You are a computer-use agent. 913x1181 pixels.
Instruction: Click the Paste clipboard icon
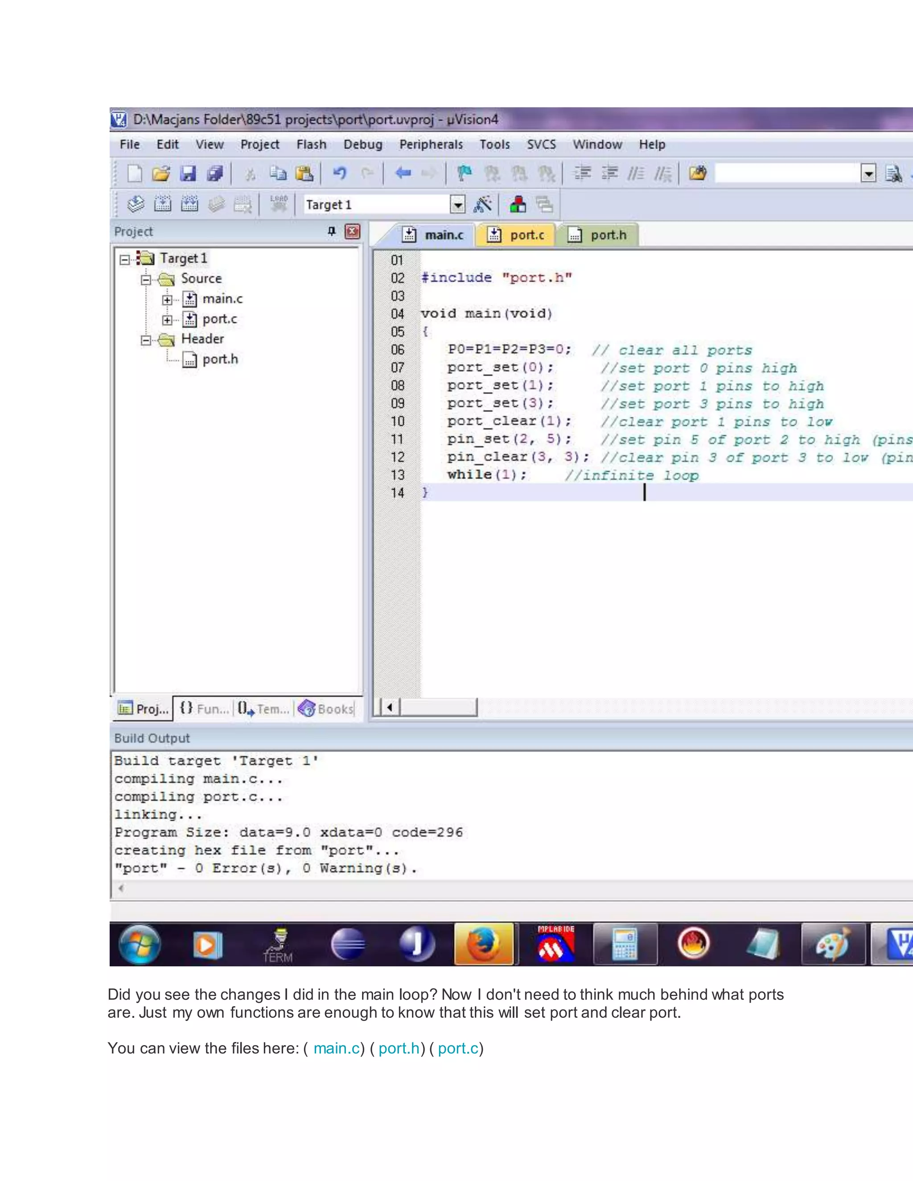304,173
